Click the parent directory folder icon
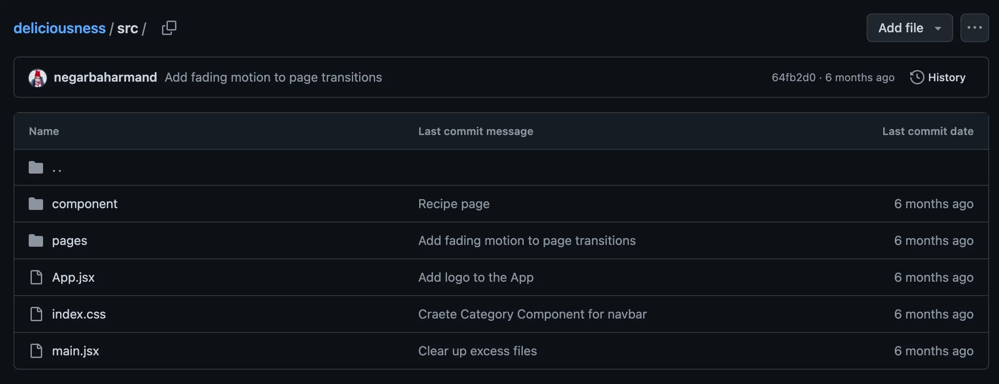Viewport: 999px width, 384px height. click(x=36, y=168)
